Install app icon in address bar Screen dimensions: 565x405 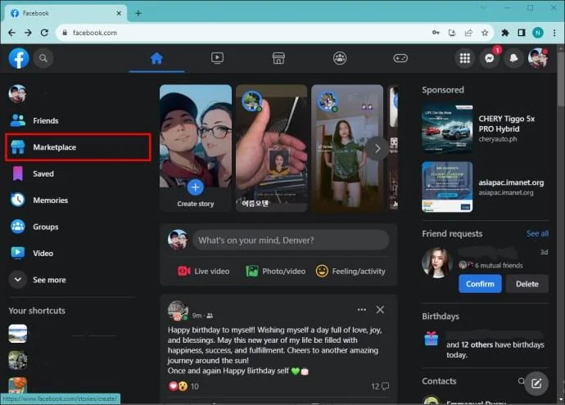pos(452,33)
